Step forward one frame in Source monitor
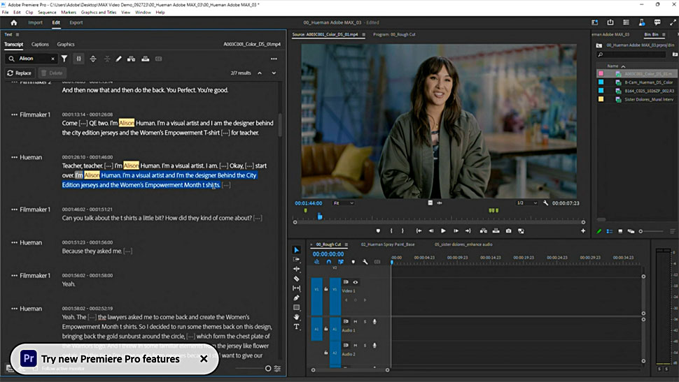This screenshot has width=679, height=382. pos(456,230)
